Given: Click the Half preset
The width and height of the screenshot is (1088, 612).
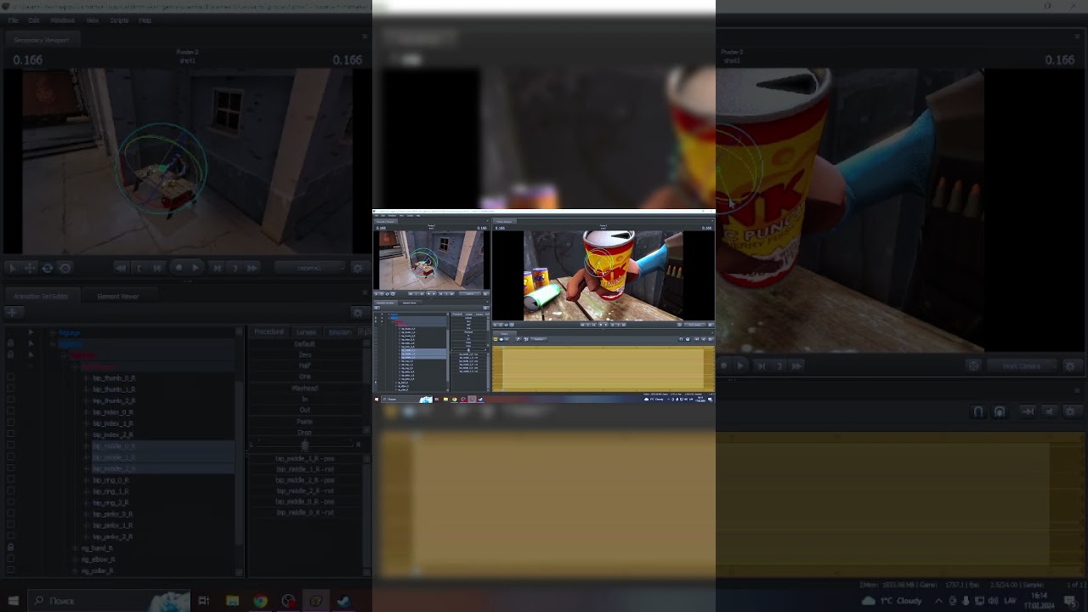Looking at the screenshot, I should (304, 365).
